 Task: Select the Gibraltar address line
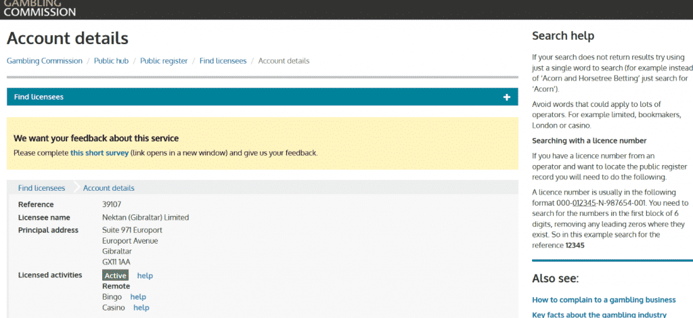click(116, 251)
